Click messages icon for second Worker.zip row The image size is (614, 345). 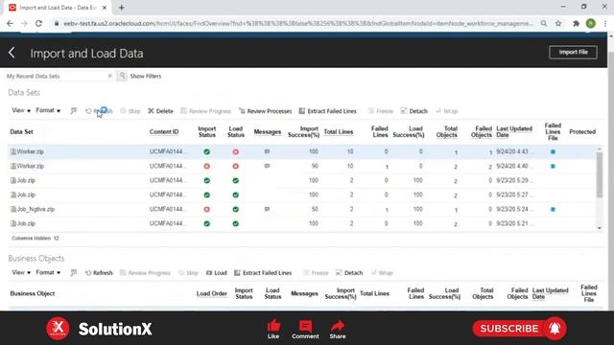tap(267, 166)
